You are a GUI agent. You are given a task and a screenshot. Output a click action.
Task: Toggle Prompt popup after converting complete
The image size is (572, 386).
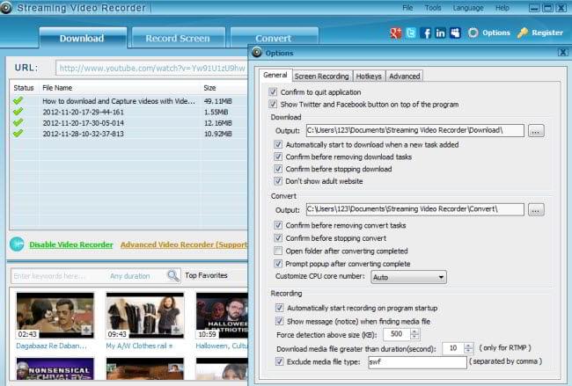pos(278,263)
